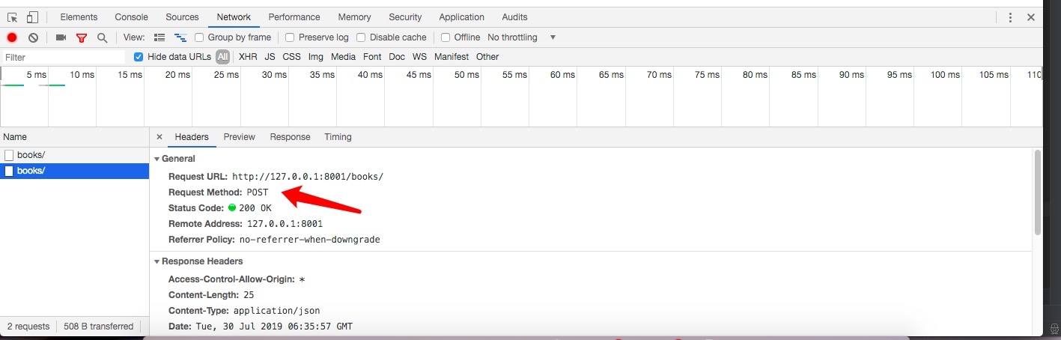Screen dimensions: 1061x340
Task: Enable the Preserve log checkbox
Action: pos(291,37)
